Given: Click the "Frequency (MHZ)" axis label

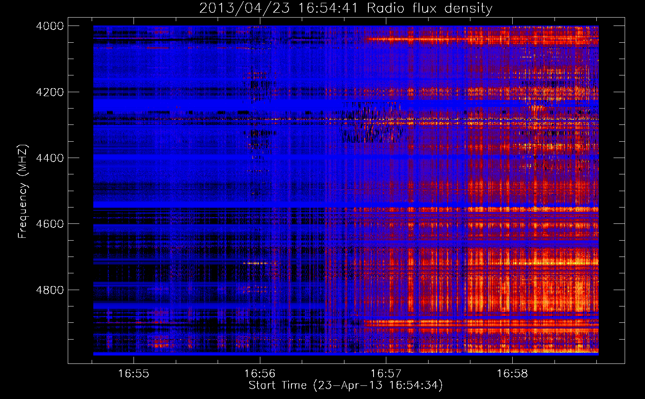Looking at the screenshot, I should coord(23,192).
